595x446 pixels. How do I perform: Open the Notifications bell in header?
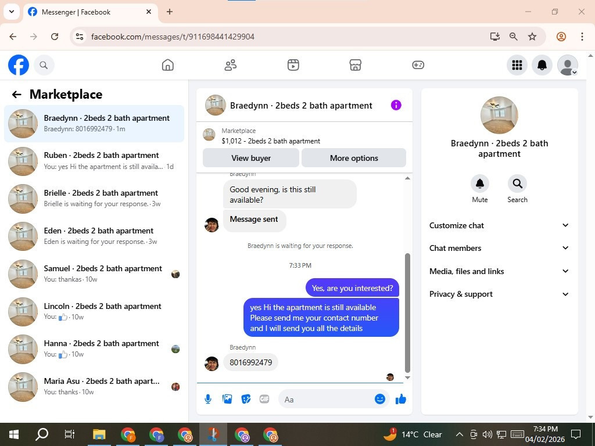click(x=542, y=65)
